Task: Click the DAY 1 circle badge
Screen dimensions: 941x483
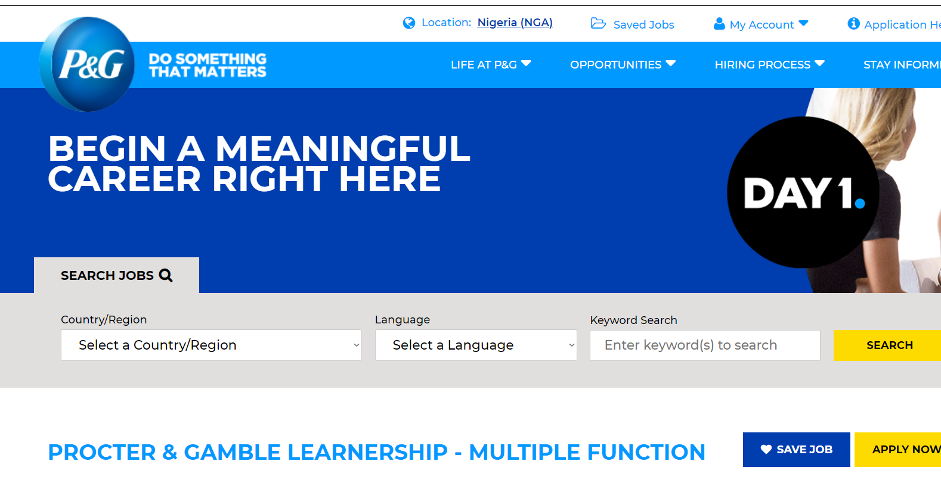Action: pos(803,192)
